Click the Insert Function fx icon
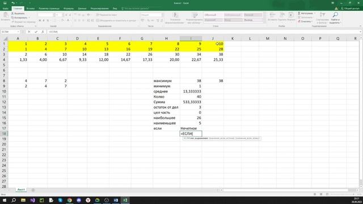 tap(43, 32)
